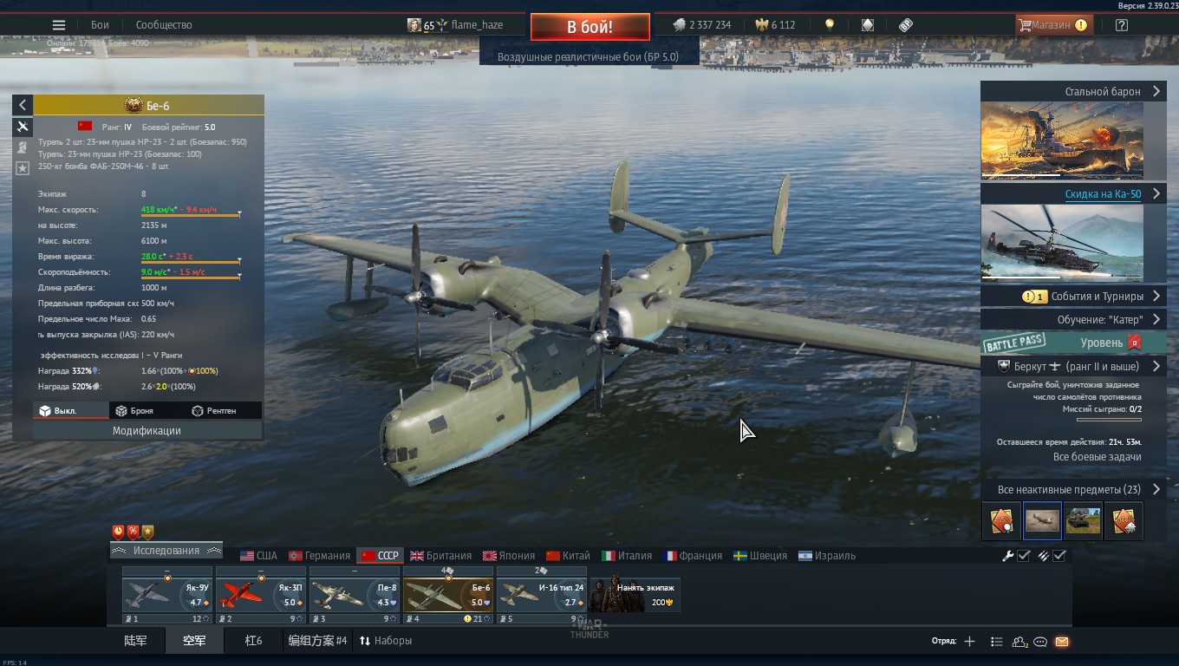This screenshot has width=1179, height=666.
Task: Collapse the Бе-6 info panel with back arrow
Action: [x=23, y=105]
